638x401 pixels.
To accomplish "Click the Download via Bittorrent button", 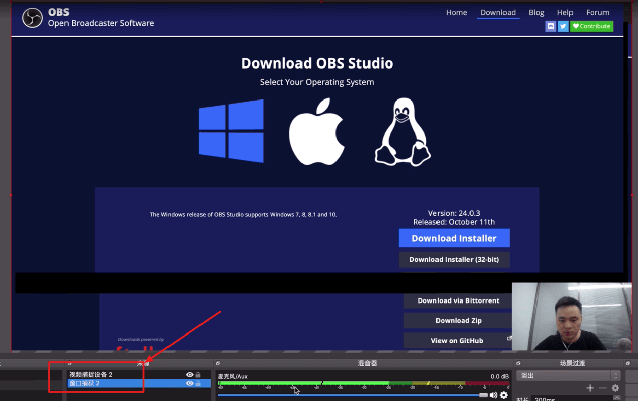I will pyautogui.click(x=458, y=300).
